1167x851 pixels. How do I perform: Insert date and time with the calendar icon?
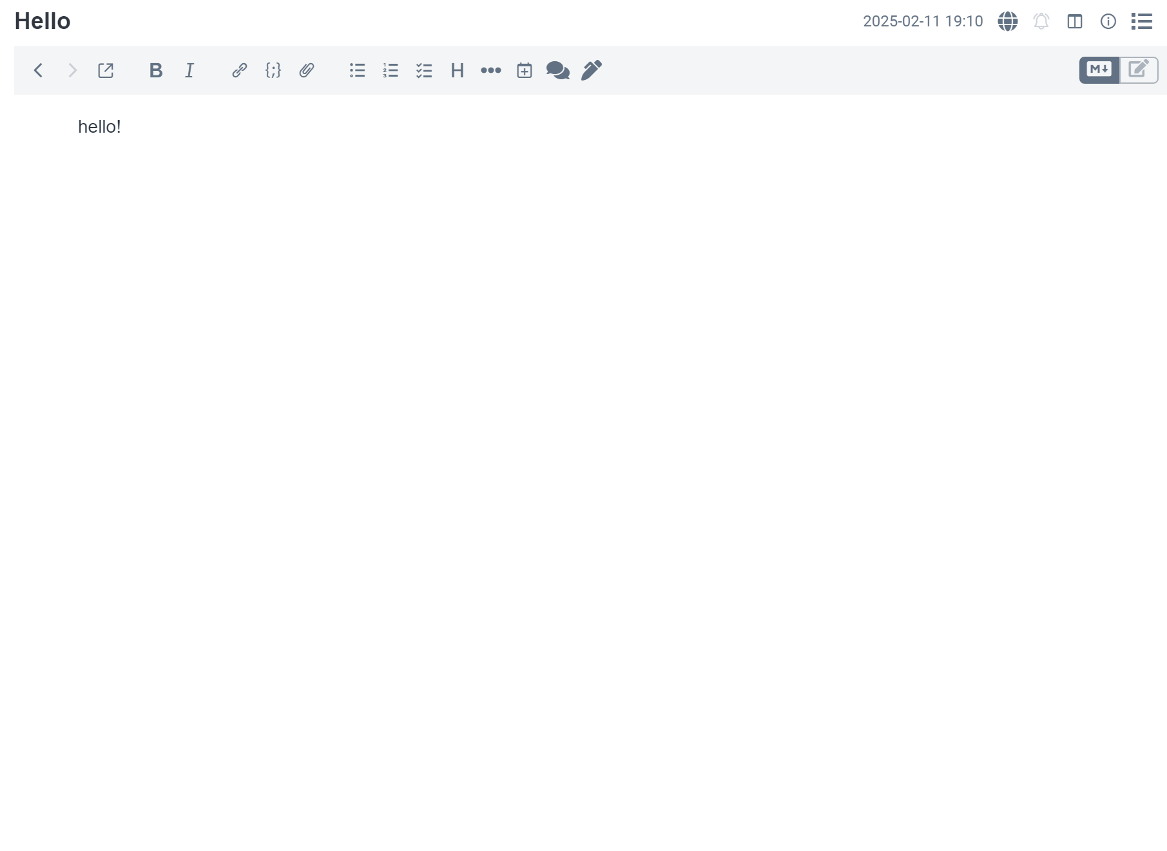[525, 70]
